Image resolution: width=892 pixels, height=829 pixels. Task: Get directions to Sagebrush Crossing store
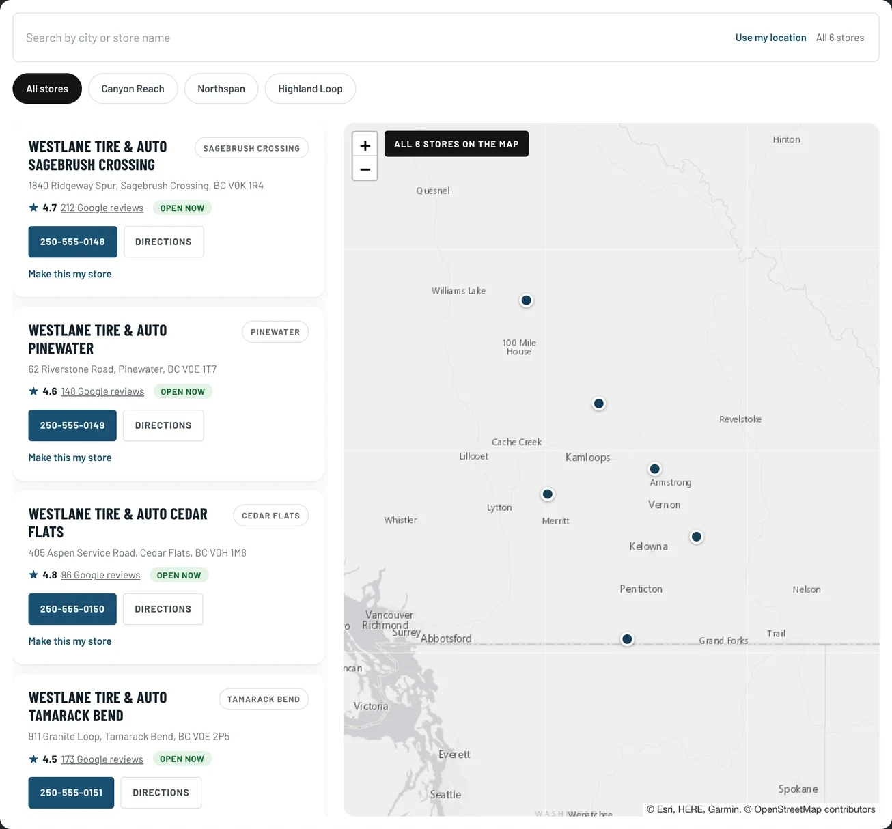(x=163, y=242)
